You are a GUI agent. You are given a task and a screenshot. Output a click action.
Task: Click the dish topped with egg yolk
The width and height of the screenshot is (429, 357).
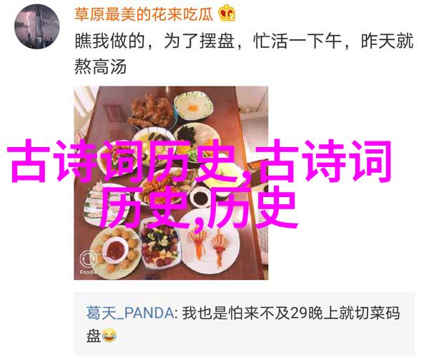(x=194, y=107)
